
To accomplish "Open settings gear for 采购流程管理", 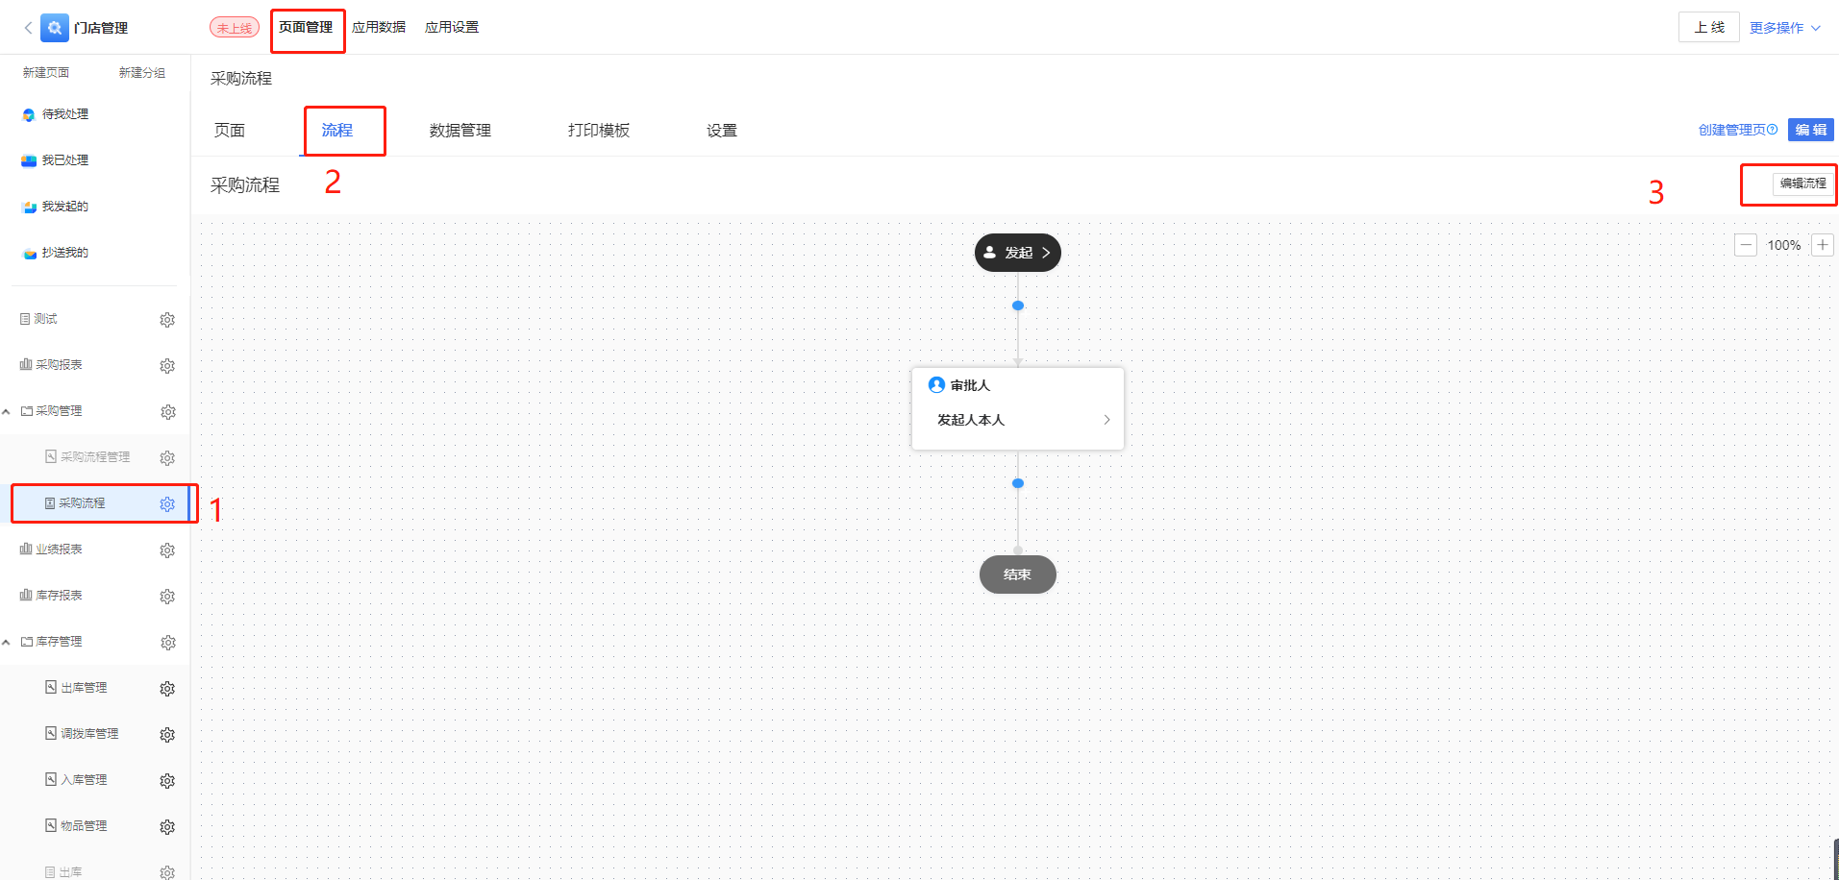I will tap(167, 458).
